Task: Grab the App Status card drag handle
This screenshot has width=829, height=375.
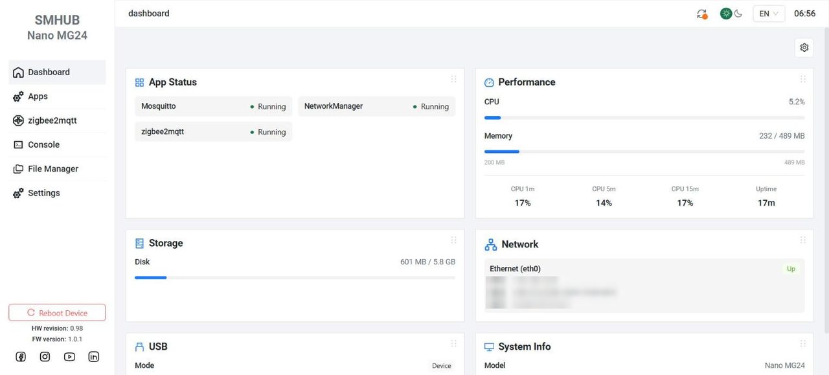Action: point(453,79)
